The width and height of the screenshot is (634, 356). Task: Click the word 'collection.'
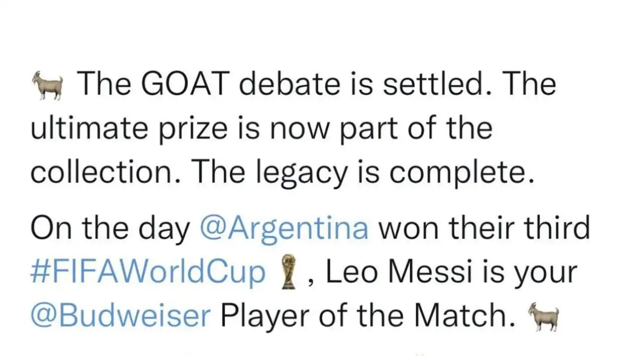click(107, 173)
